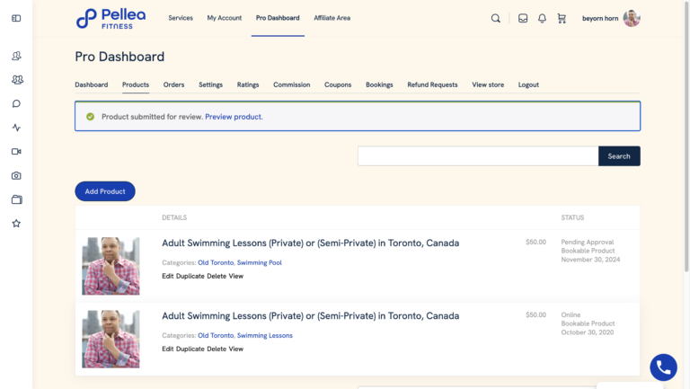The width and height of the screenshot is (690, 389).
Task: View the Pending Approval product
Action: pos(236,276)
